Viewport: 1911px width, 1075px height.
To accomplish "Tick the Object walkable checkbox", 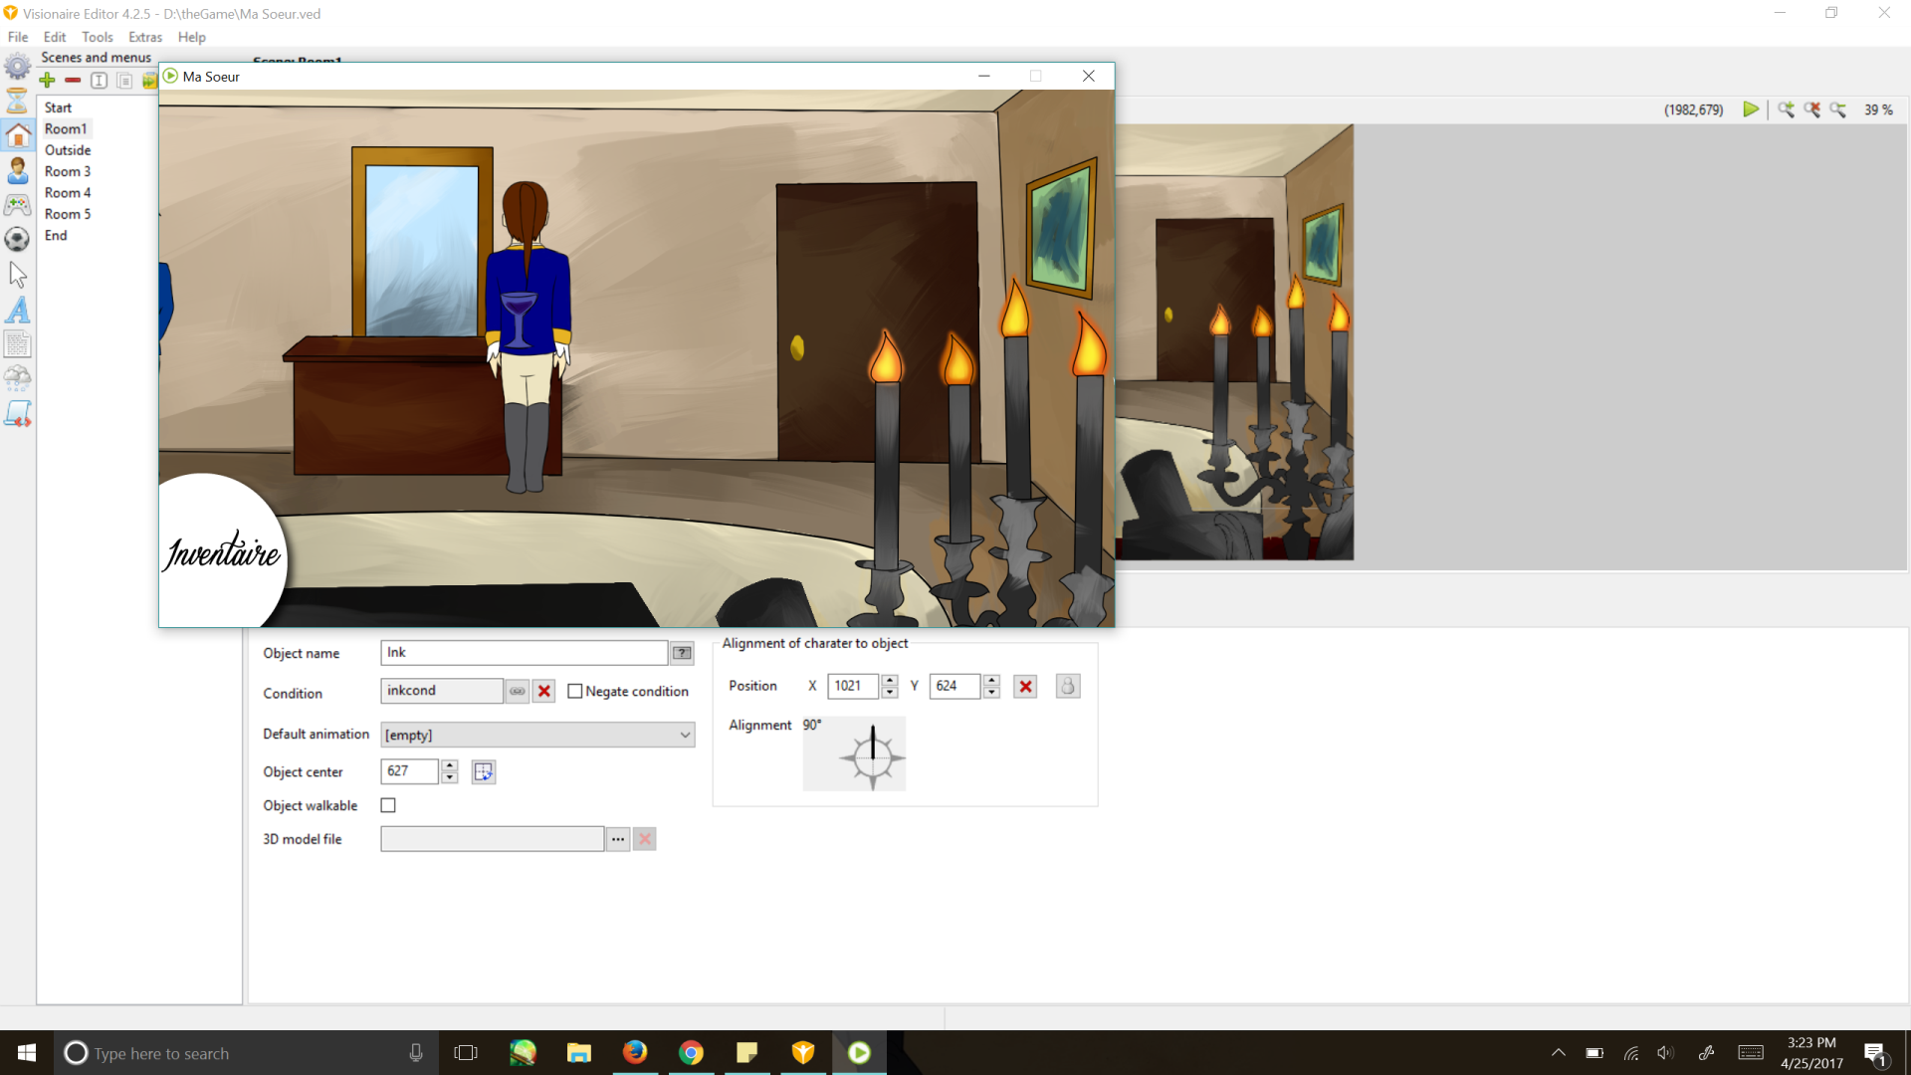I will (x=388, y=805).
